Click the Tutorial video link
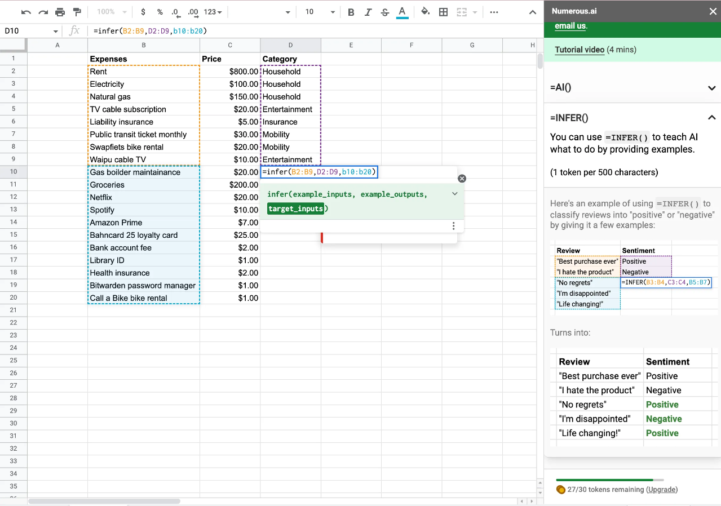Screen dimensions: 721x506 [x=580, y=50]
